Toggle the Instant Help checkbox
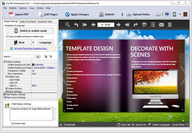 [x=12, y=123]
